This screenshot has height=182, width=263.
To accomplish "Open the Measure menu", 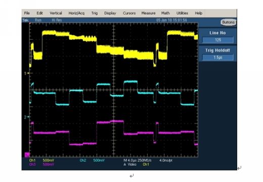I will (x=148, y=13).
